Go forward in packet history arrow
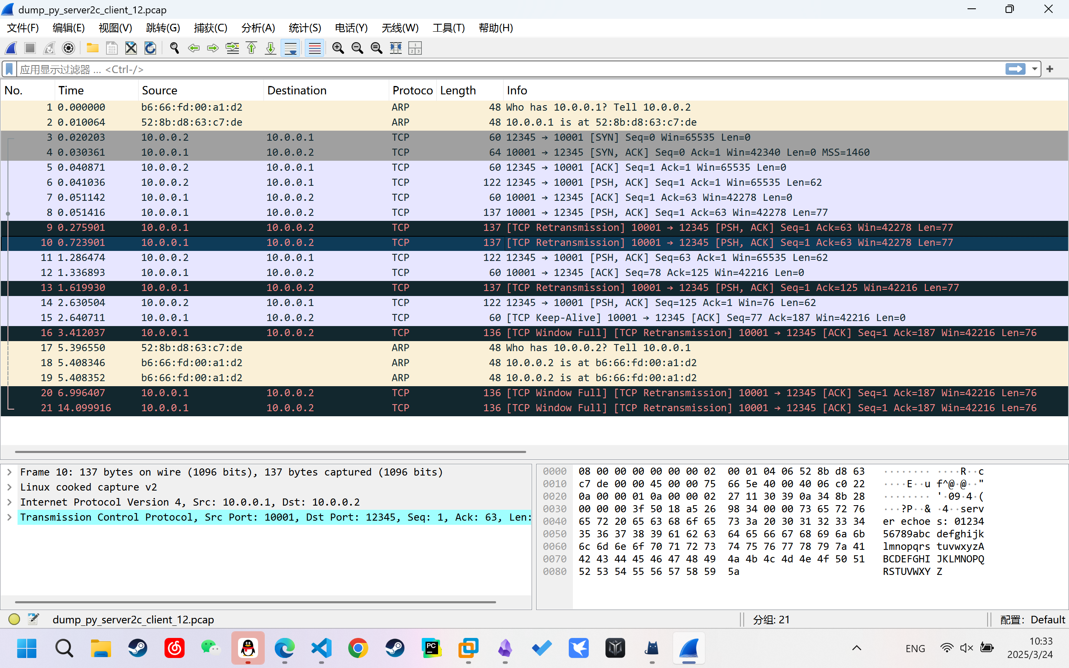1069x668 pixels. [213, 48]
